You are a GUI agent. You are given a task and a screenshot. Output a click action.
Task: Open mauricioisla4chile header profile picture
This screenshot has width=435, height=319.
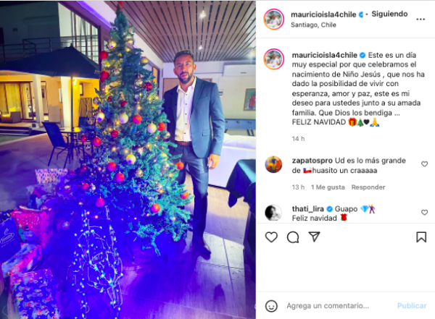pos(273,19)
